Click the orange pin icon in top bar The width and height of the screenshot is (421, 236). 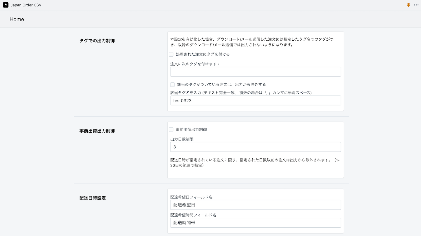408,5
